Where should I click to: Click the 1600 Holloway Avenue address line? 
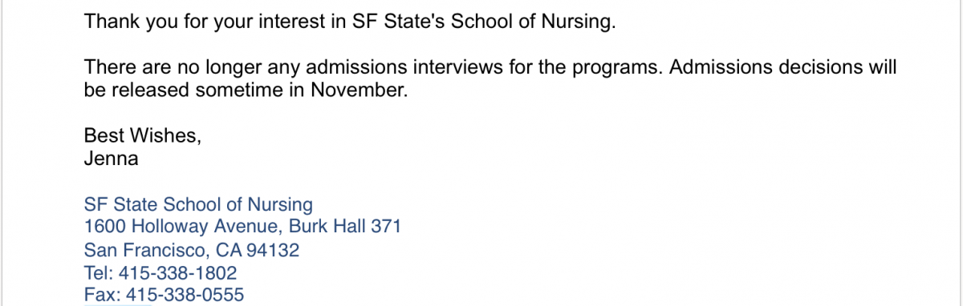(242, 227)
